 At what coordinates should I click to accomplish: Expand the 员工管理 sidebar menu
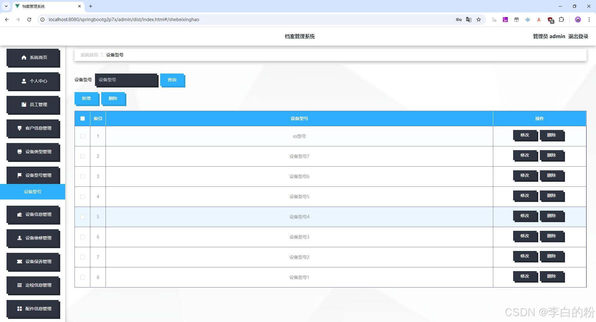(x=33, y=105)
